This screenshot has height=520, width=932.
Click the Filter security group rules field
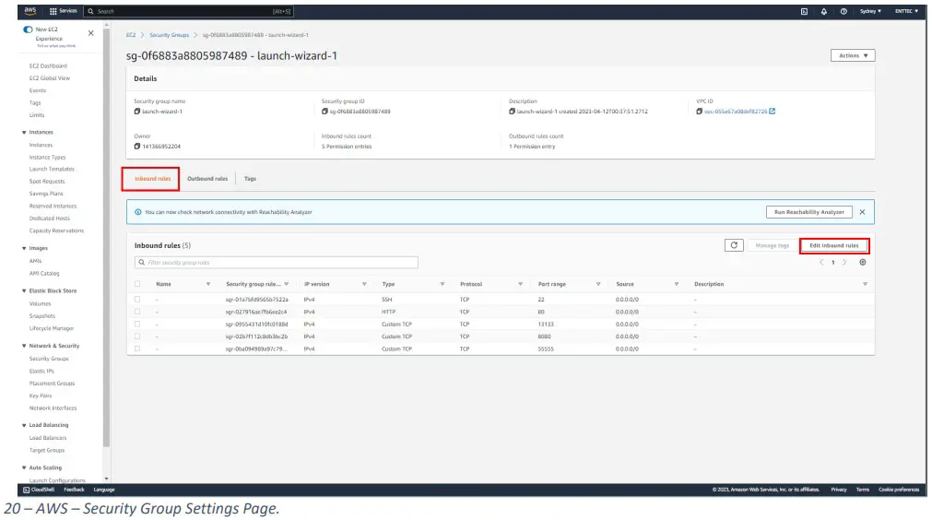coord(277,263)
